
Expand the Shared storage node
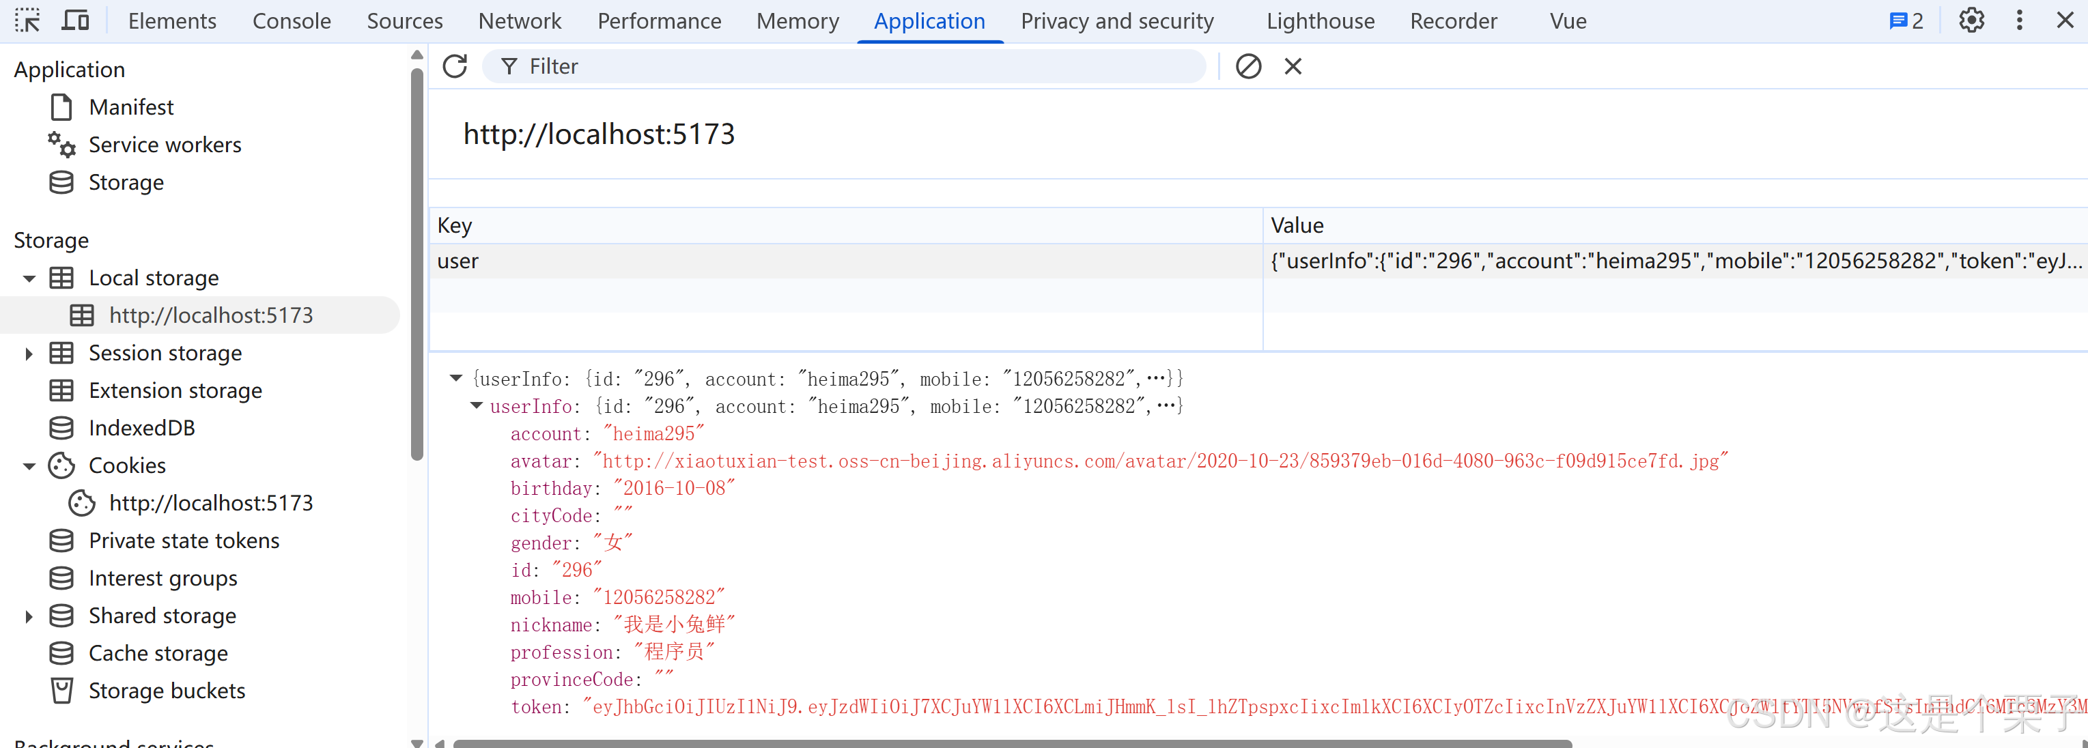click(29, 616)
